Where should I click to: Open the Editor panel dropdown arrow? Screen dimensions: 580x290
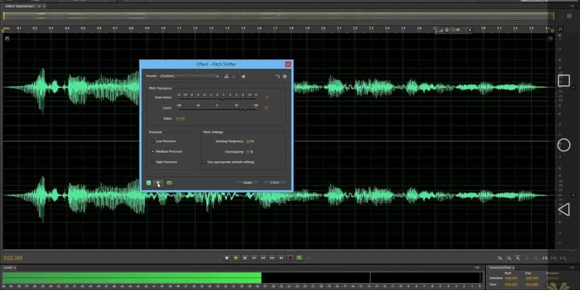pyautogui.click(x=40, y=6)
